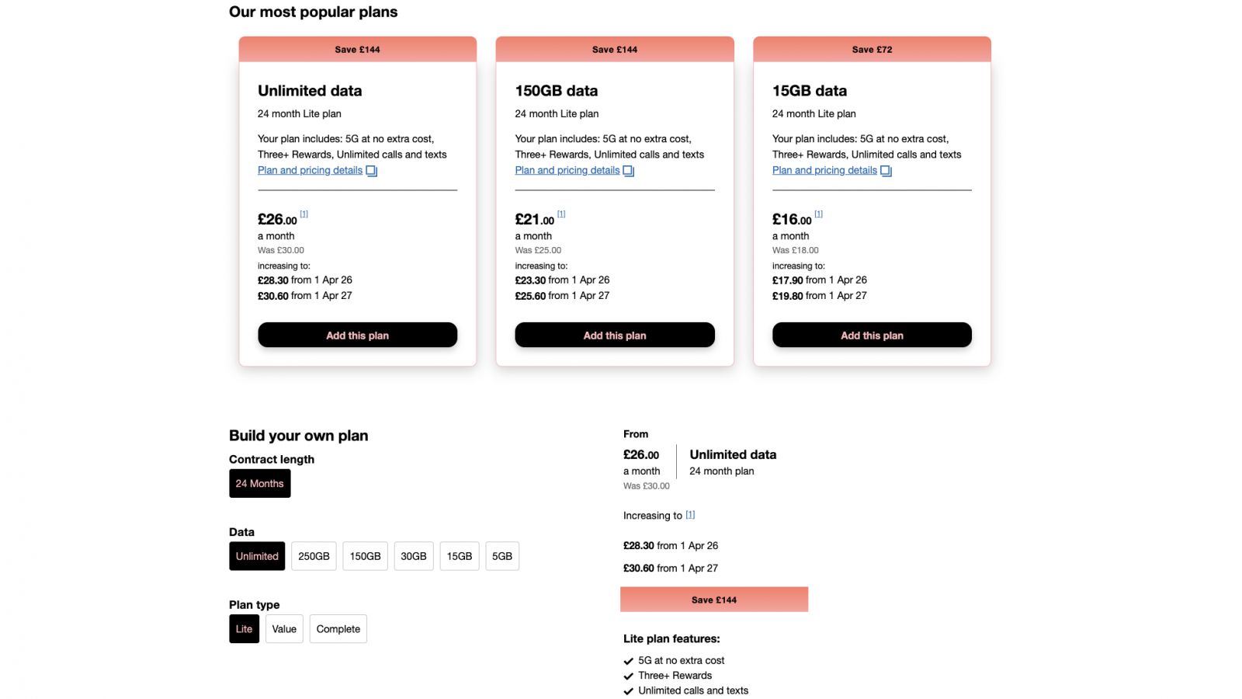Open popup icon beside 150GB plan details
This screenshot has width=1242, height=699.
coord(629,171)
